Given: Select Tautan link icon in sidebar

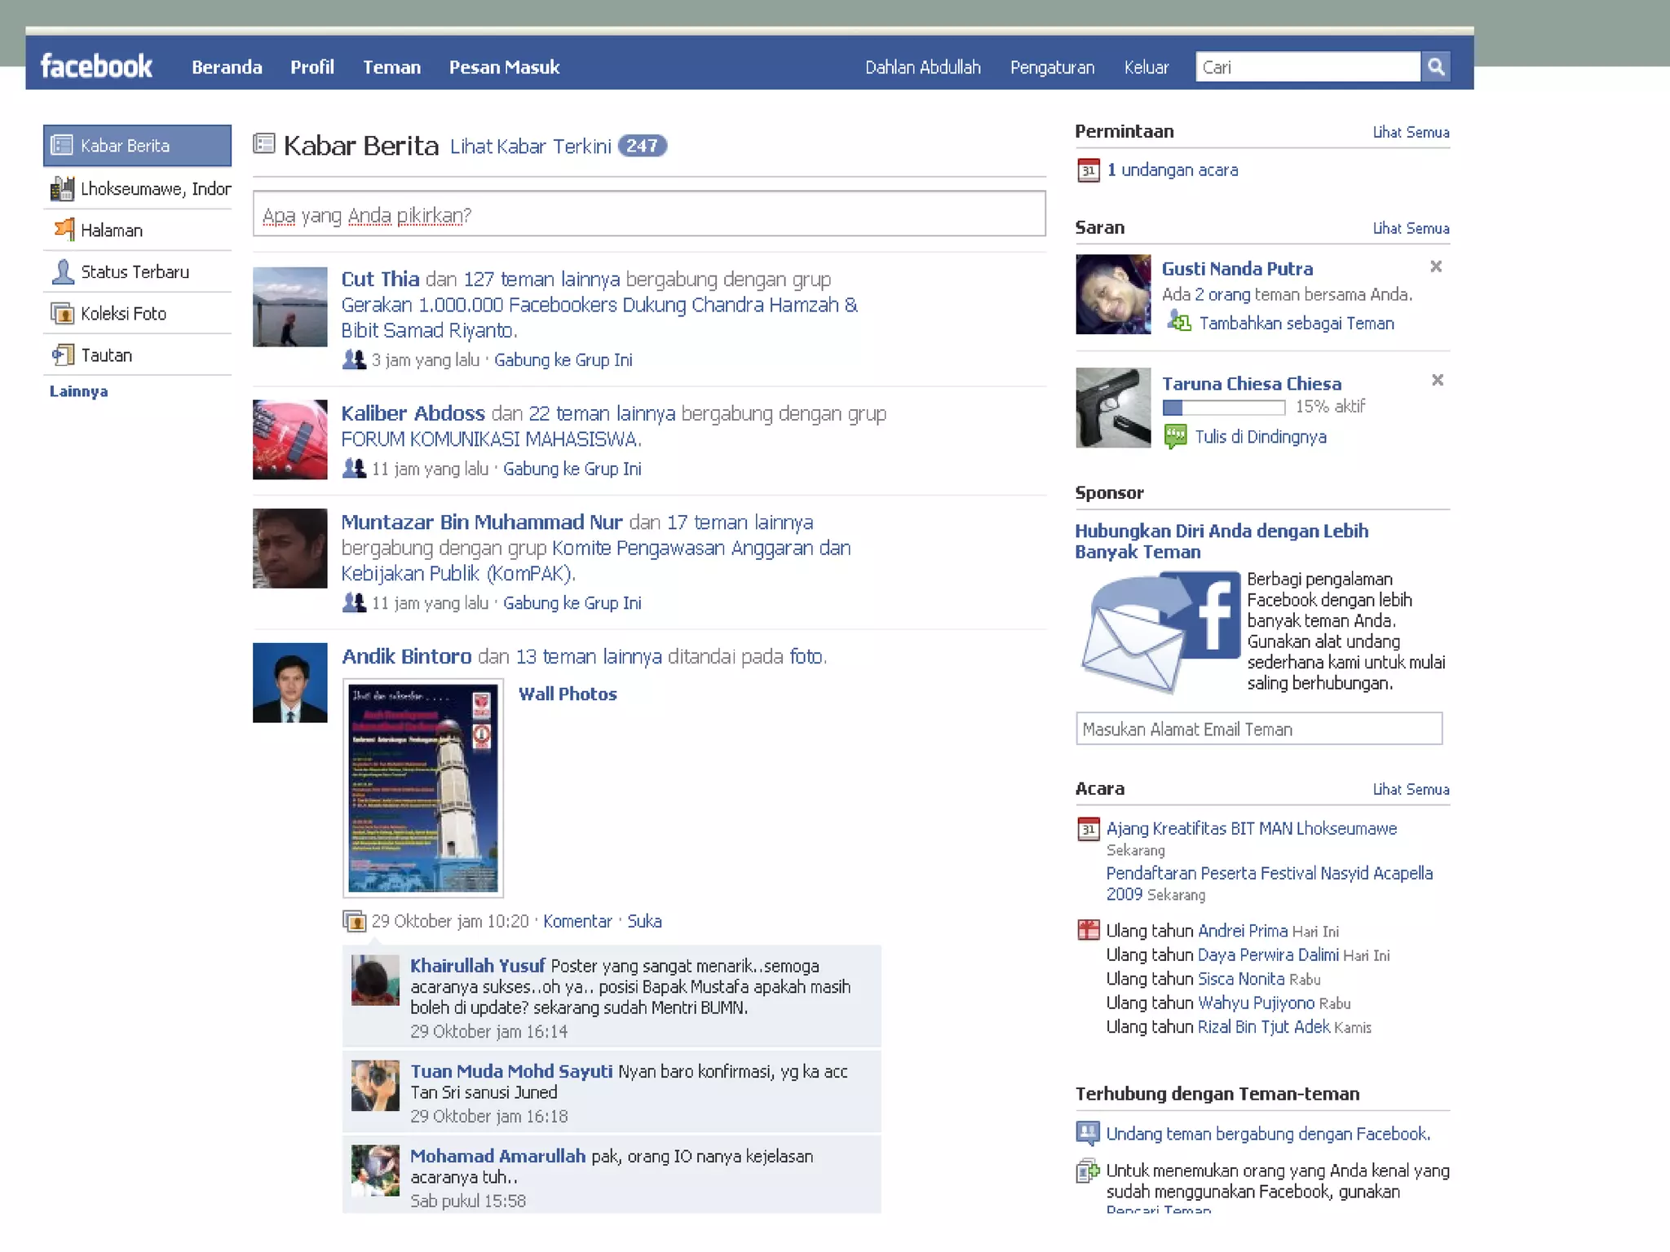Looking at the screenshot, I should [63, 355].
